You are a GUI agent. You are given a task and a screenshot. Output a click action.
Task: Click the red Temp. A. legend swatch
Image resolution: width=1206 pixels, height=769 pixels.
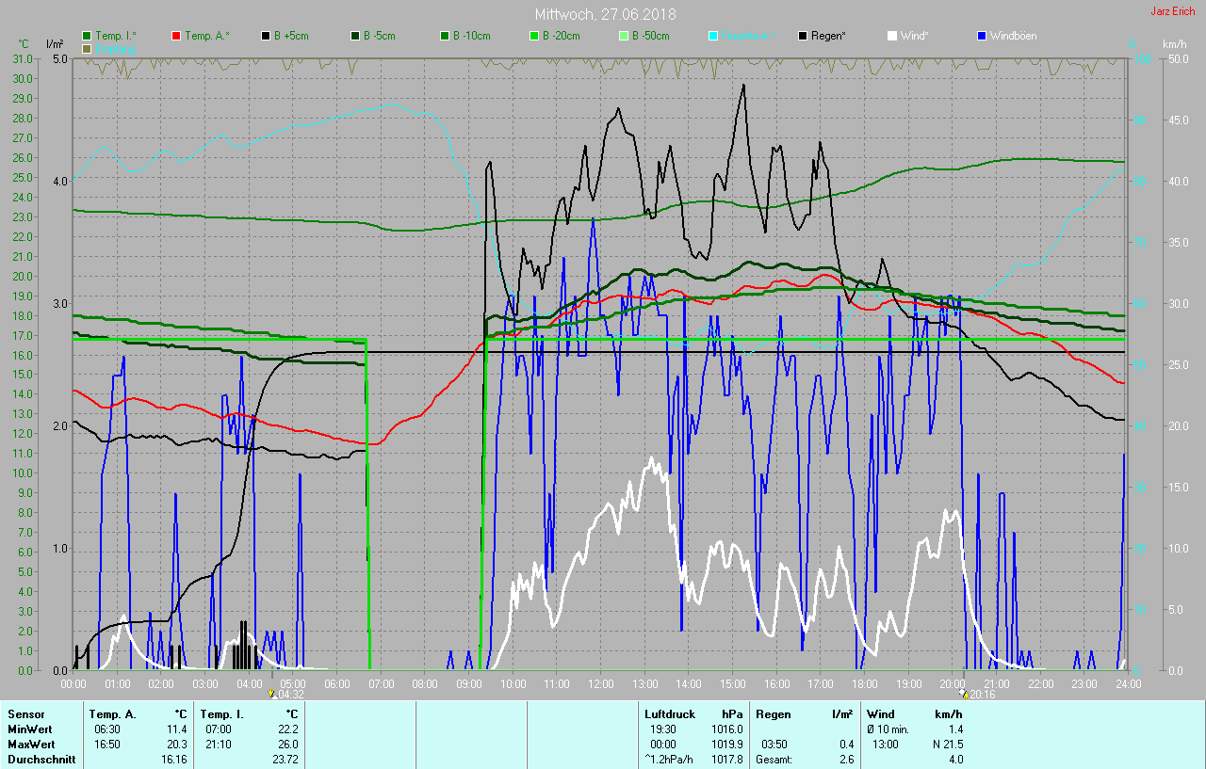coord(176,36)
